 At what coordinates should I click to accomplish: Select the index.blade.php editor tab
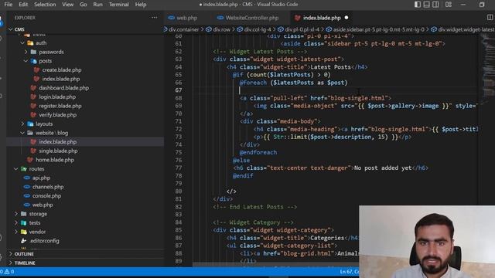point(322,18)
